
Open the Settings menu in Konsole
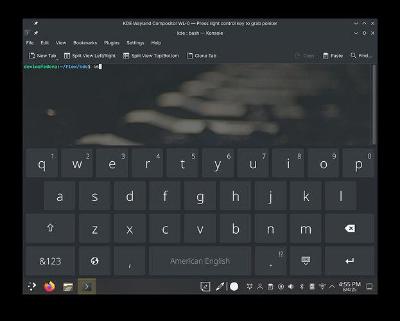click(135, 43)
